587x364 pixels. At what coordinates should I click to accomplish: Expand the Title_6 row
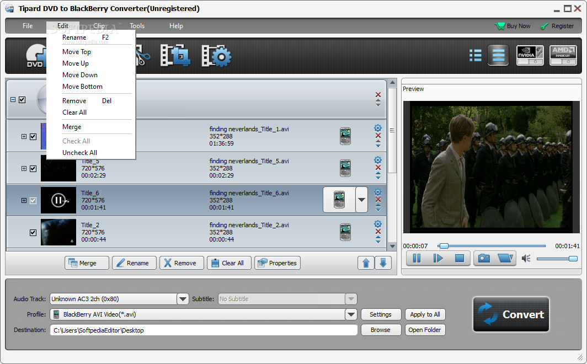pos(24,201)
